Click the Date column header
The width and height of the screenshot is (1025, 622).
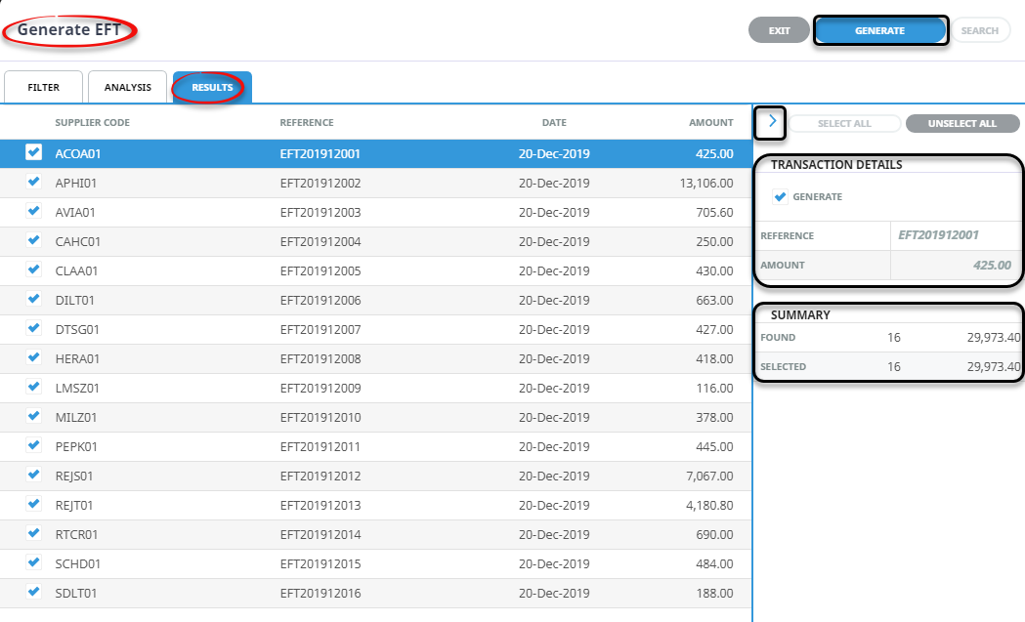tap(554, 123)
